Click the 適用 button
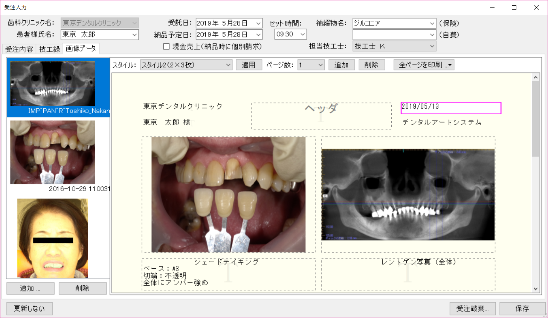This screenshot has width=548, height=318. [x=249, y=65]
